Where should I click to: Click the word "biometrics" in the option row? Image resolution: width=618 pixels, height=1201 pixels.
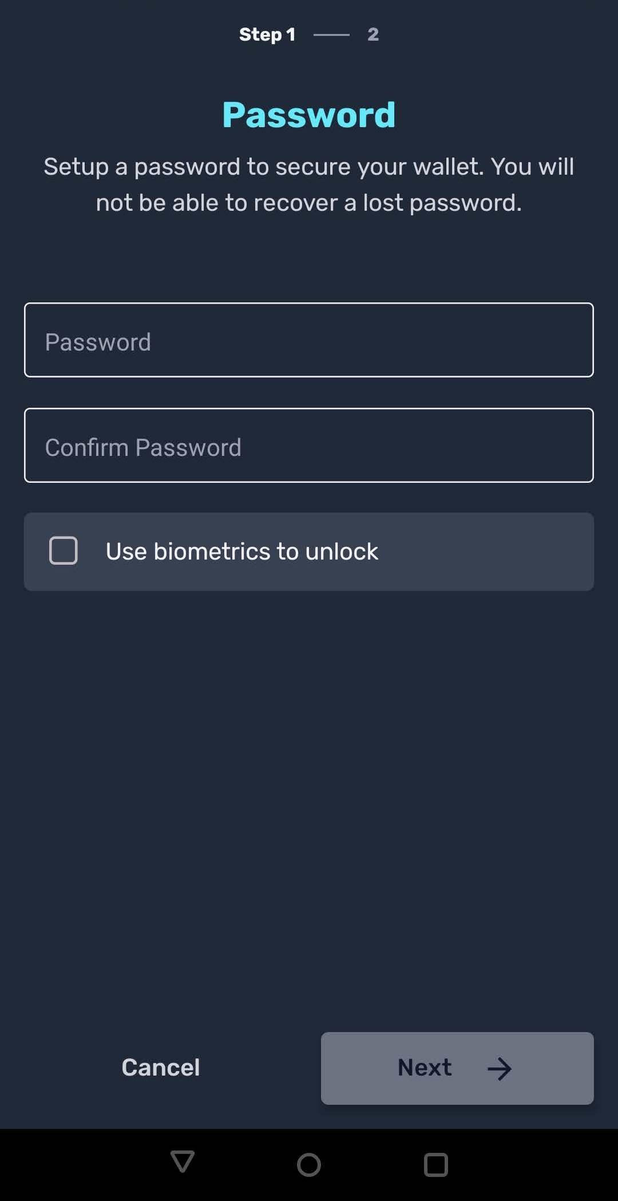[212, 552]
